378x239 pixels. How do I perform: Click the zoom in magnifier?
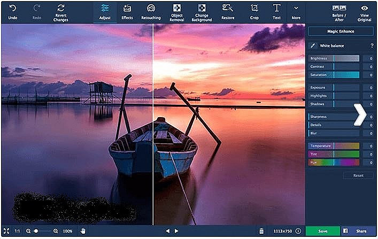pos(56,231)
